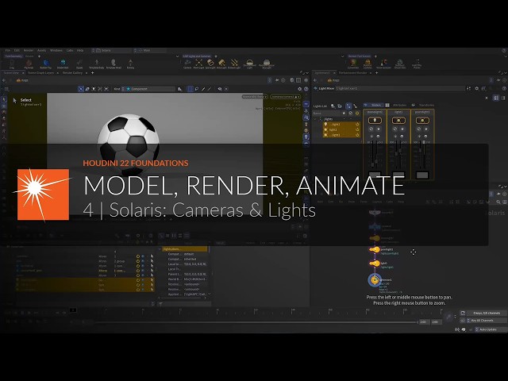508x381 pixels.
Task: Select the Pig Head shelf tool
Action: pyautogui.click(x=29, y=63)
